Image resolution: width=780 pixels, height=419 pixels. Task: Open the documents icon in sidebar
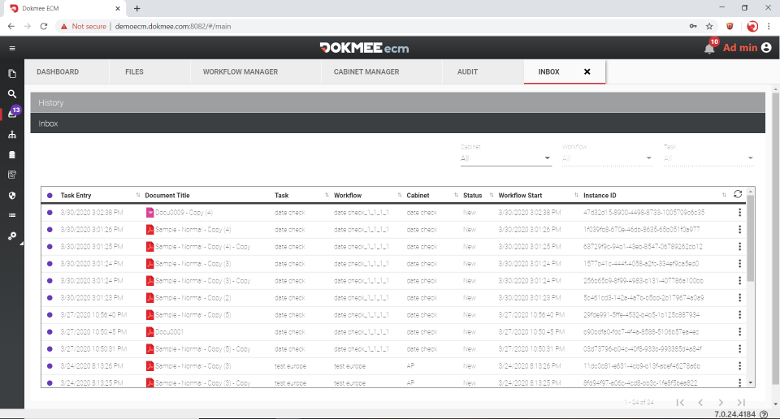(x=12, y=74)
